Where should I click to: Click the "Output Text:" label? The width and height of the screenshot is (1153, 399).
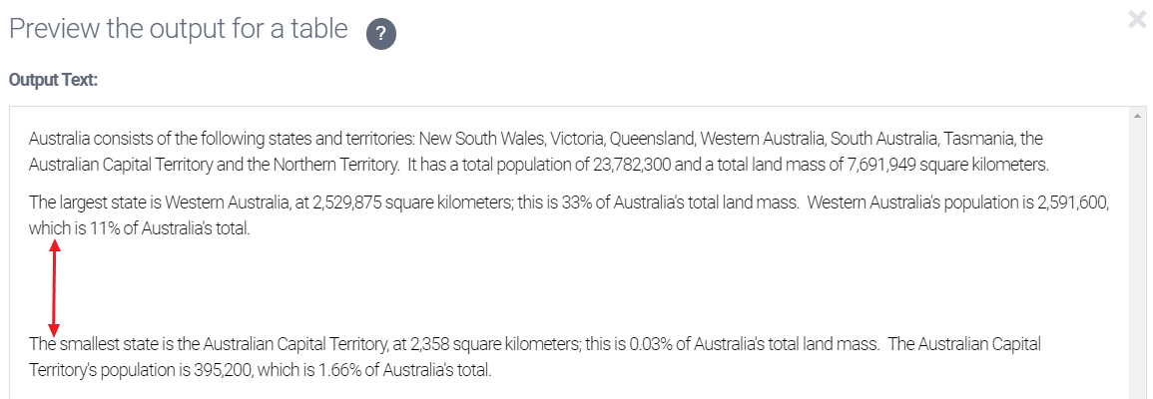click(x=53, y=80)
